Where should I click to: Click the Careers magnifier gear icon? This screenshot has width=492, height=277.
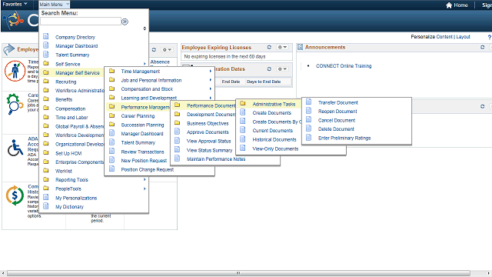(x=15, y=104)
